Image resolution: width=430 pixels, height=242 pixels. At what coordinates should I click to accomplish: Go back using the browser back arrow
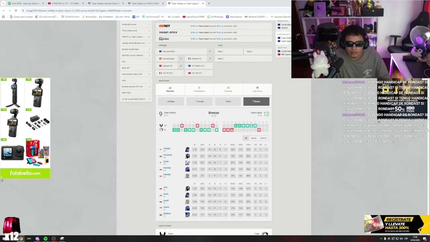(x=3, y=10)
